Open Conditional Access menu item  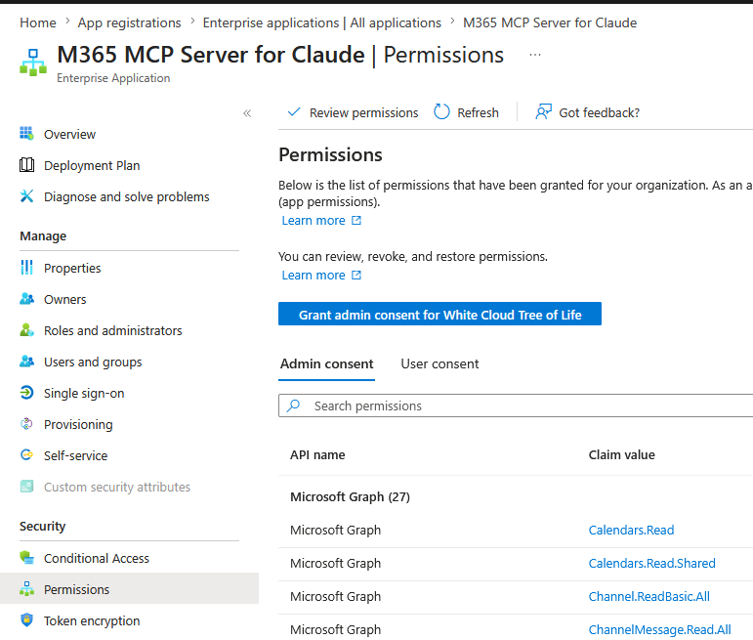97,558
